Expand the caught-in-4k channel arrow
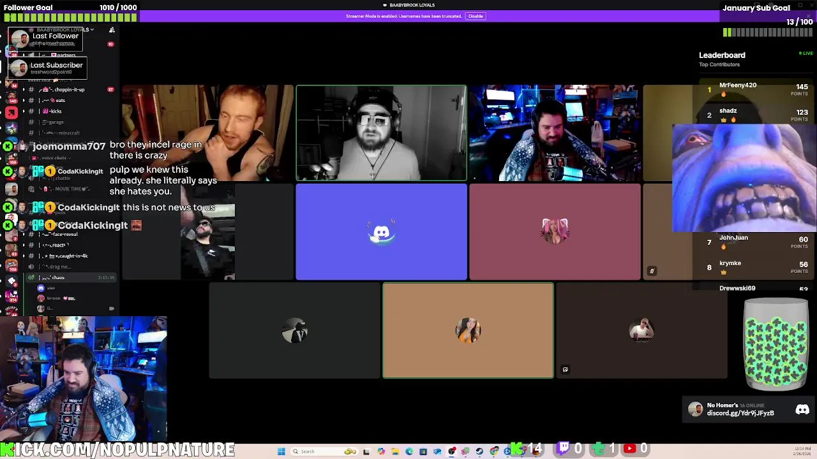 tap(24, 256)
